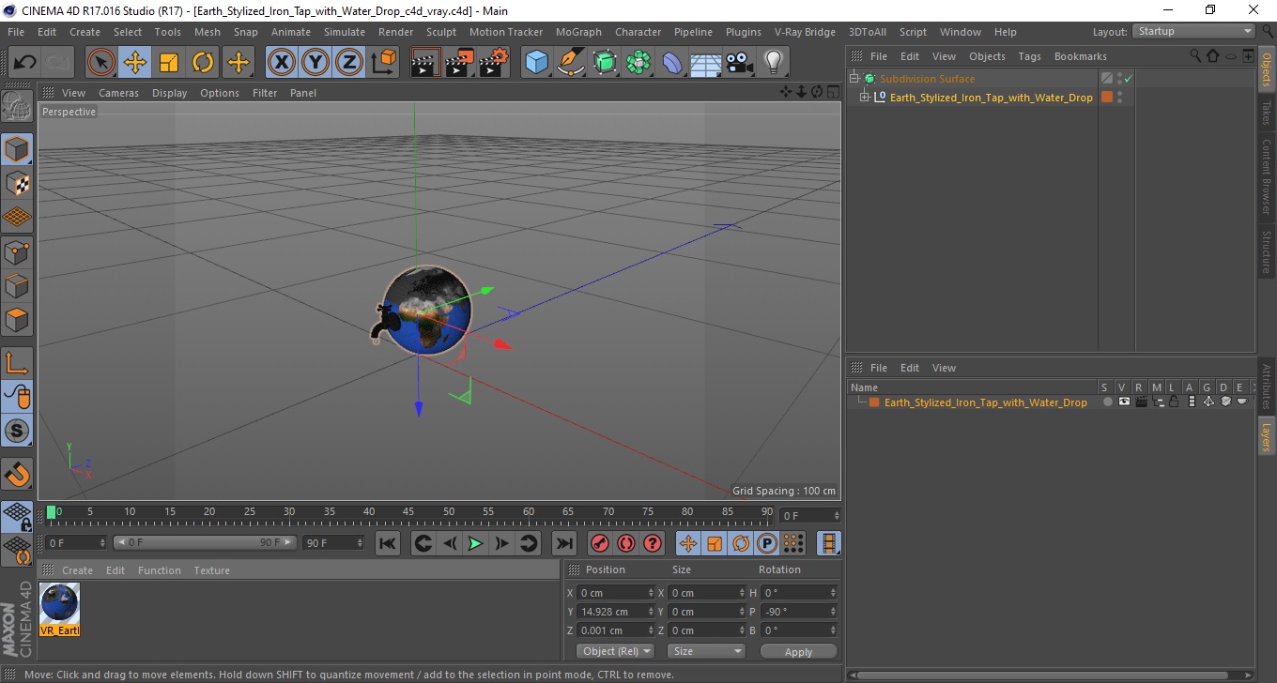
Task: Go to end of timeline
Action: coord(563,543)
